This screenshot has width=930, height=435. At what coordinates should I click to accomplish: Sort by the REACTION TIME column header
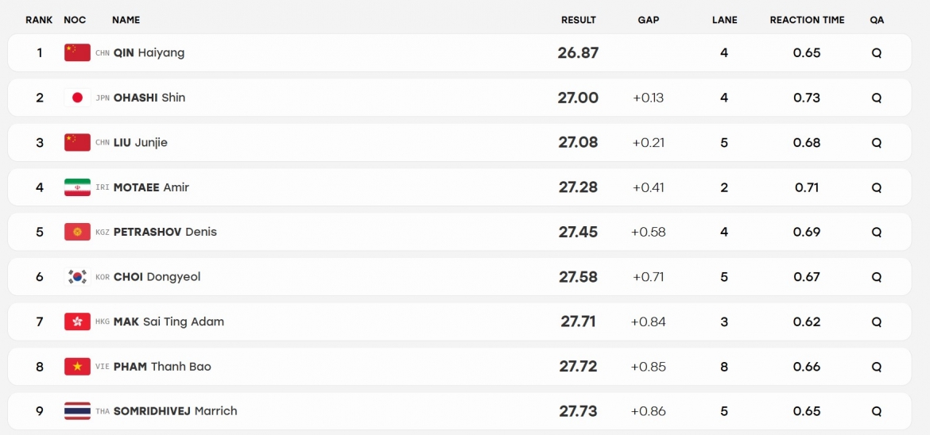pyautogui.click(x=807, y=20)
